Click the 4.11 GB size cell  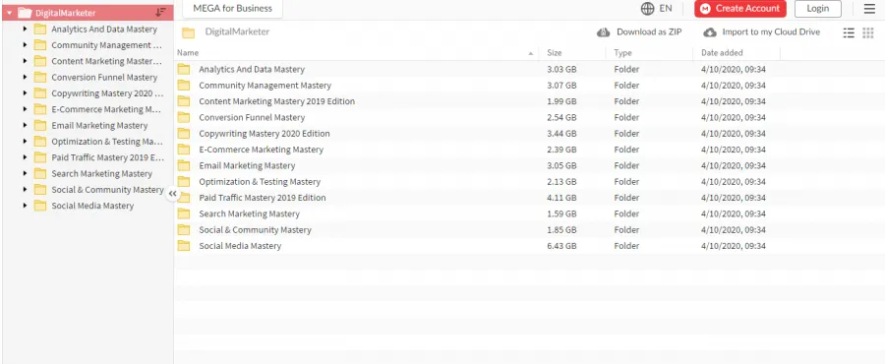[561, 198]
